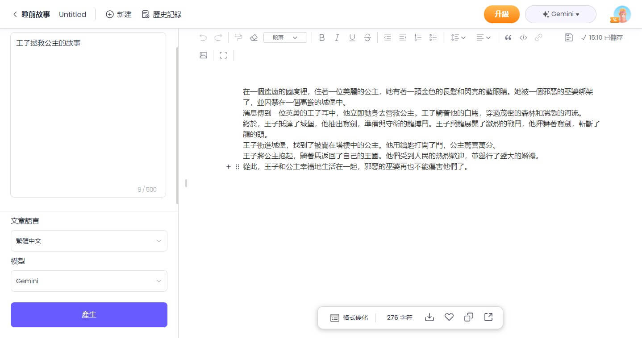Image resolution: width=642 pixels, height=338 pixels.
Task: Click the left panel scrollbar
Action: [177, 126]
